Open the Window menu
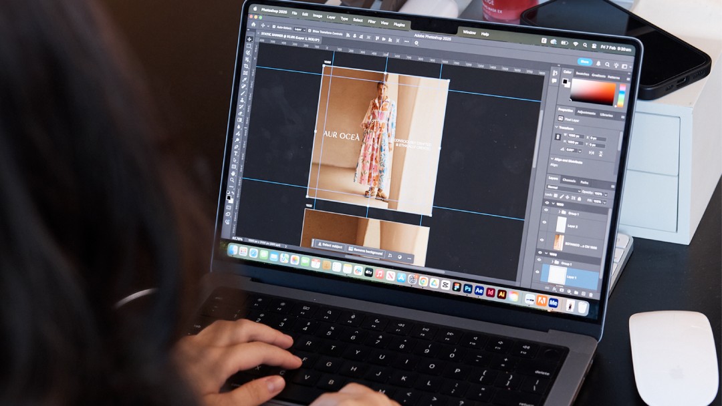Image resolution: width=722 pixels, height=406 pixels. click(x=469, y=32)
